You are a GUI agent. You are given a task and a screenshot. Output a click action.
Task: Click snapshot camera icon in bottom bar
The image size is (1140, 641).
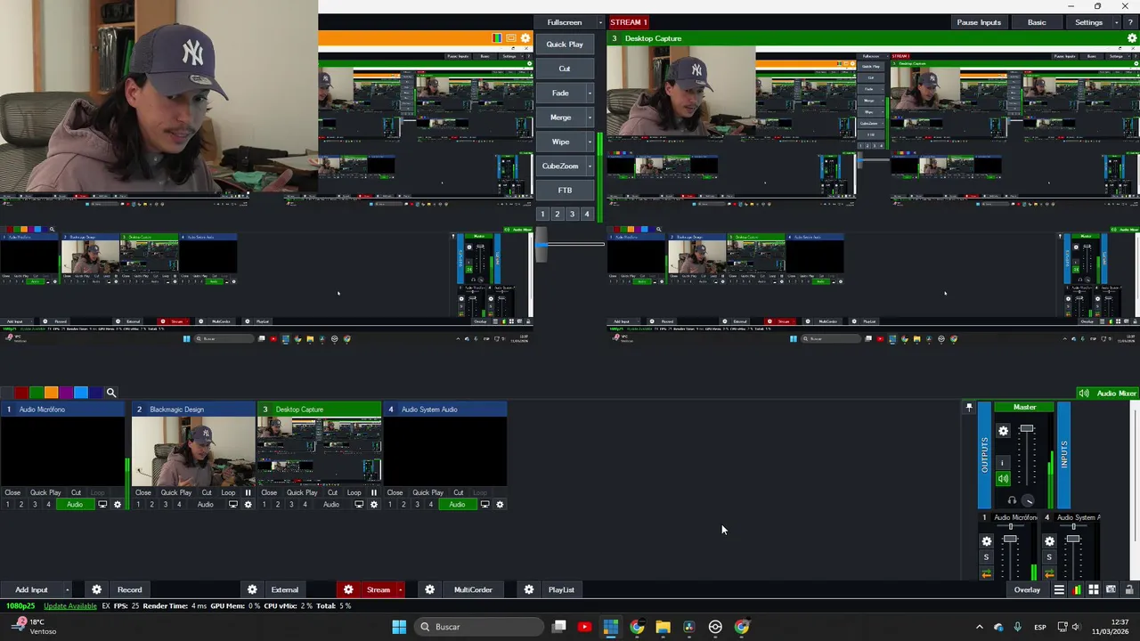click(1111, 589)
